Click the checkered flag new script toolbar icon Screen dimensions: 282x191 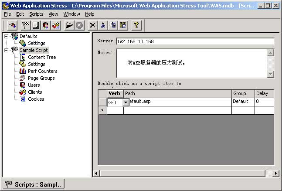(25, 25)
